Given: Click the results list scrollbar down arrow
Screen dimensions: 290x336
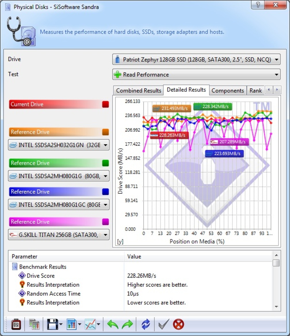Looking at the screenshot, I should pyautogui.click(x=276, y=307).
